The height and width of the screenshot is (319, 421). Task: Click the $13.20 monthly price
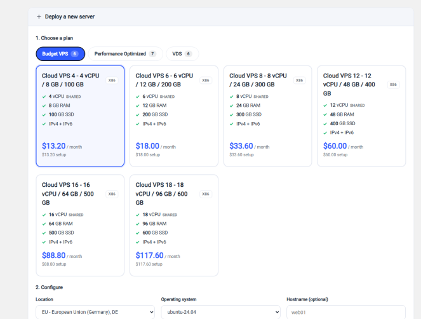click(54, 146)
